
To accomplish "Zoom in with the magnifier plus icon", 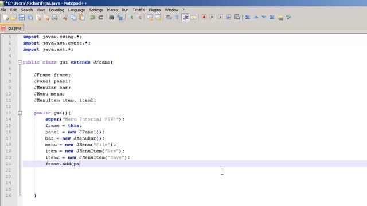I will (x=131, y=18).
